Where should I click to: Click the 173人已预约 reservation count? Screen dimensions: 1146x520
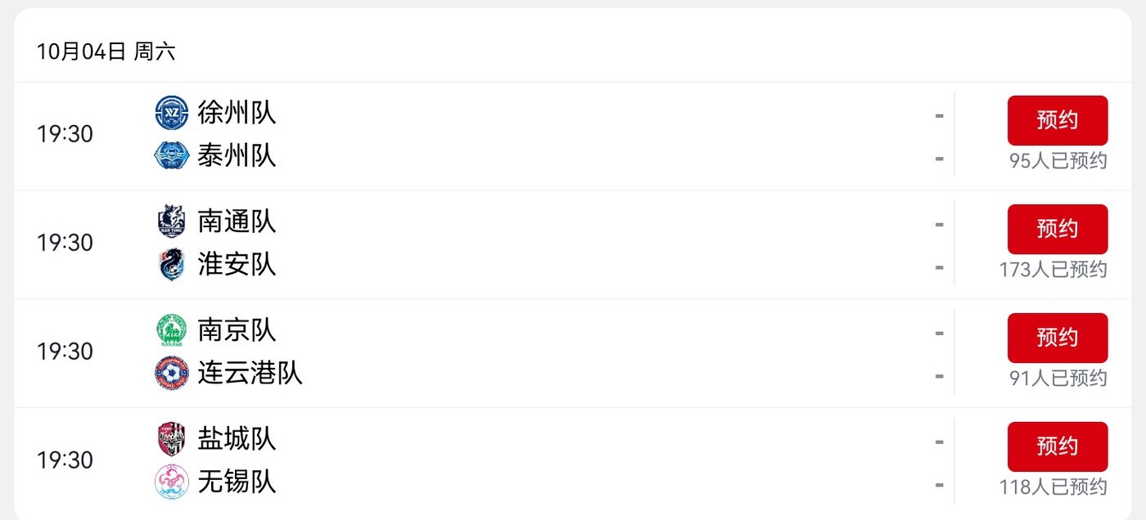pos(1053,270)
